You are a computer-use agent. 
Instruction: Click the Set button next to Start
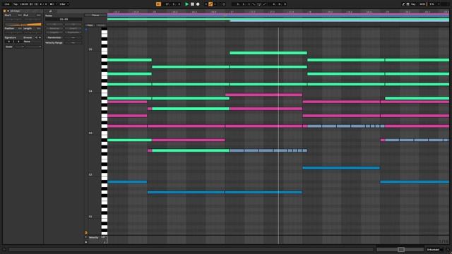point(20,15)
